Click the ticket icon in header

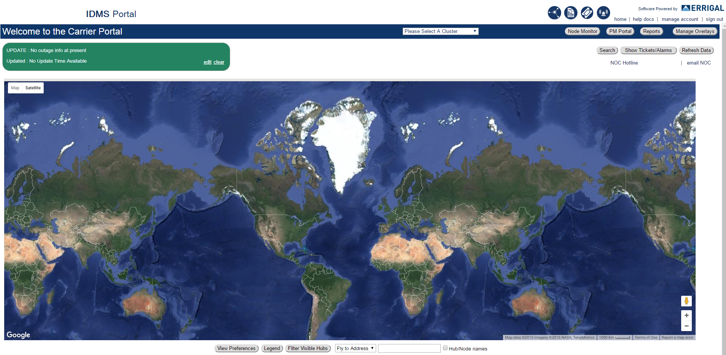click(x=587, y=13)
